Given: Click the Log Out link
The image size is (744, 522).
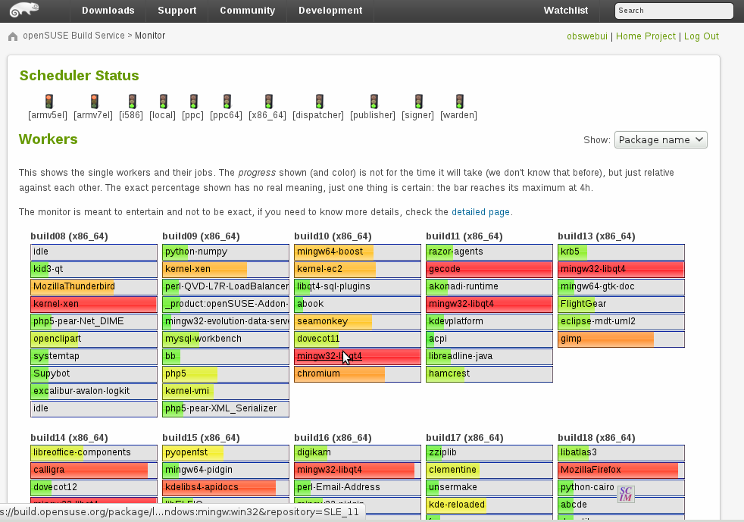Looking at the screenshot, I should point(701,36).
